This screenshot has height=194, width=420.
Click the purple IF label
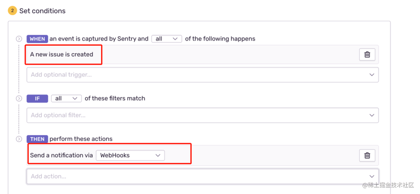tap(37, 99)
